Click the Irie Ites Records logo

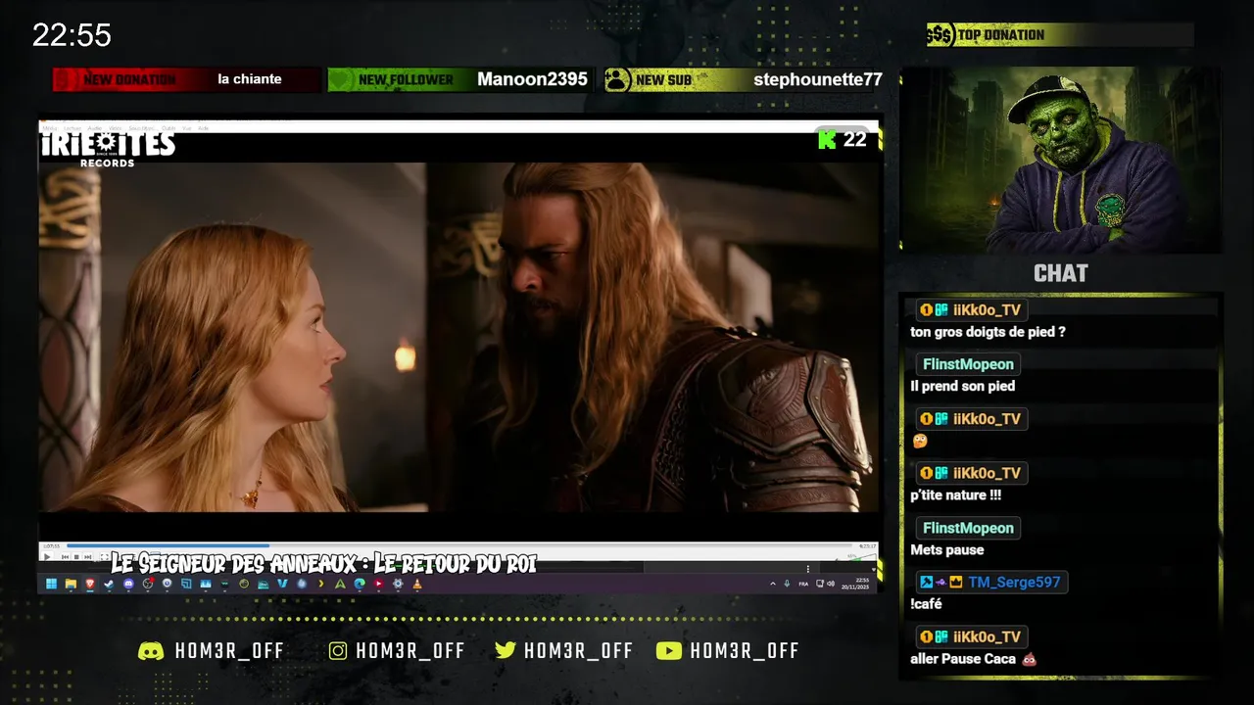tap(108, 148)
